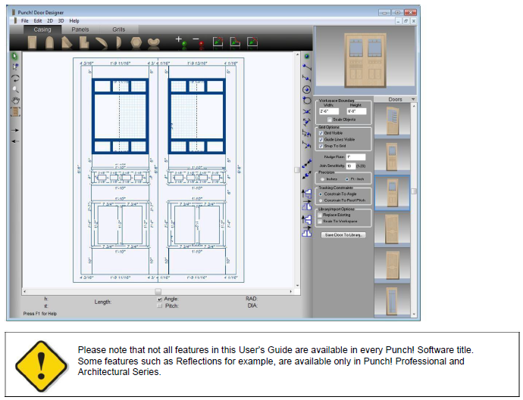Image resolution: width=523 pixels, height=400 pixels.
Task: Open the Help menu
Action: (74, 20)
